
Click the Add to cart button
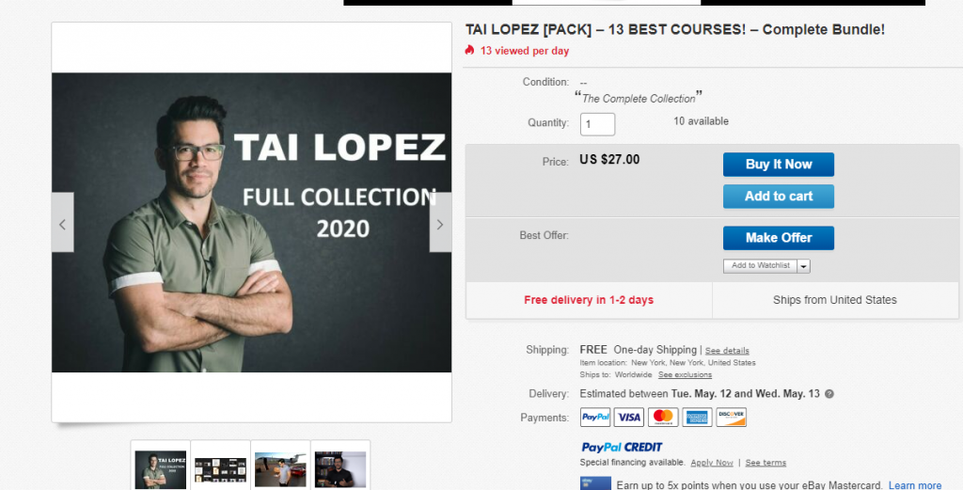778,197
